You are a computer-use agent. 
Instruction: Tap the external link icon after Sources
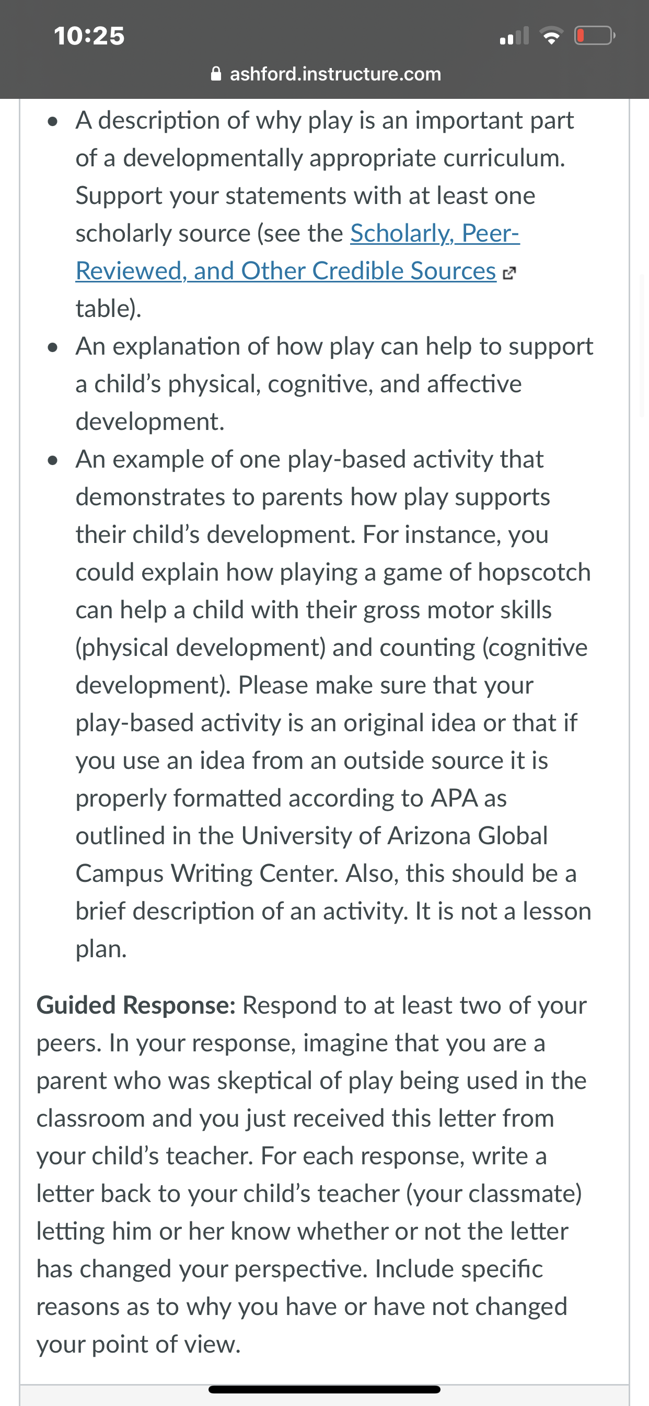(x=508, y=273)
